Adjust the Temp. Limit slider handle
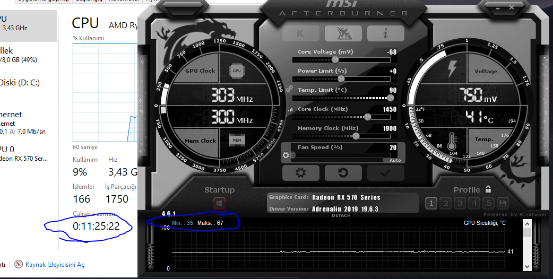 point(390,98)
